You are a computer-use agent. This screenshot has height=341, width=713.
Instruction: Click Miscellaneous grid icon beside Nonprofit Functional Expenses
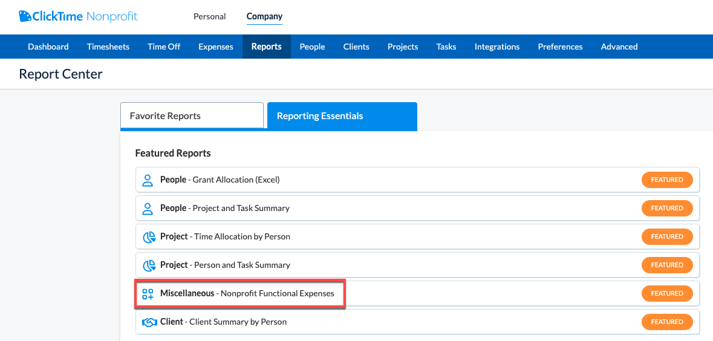(148, 294)
